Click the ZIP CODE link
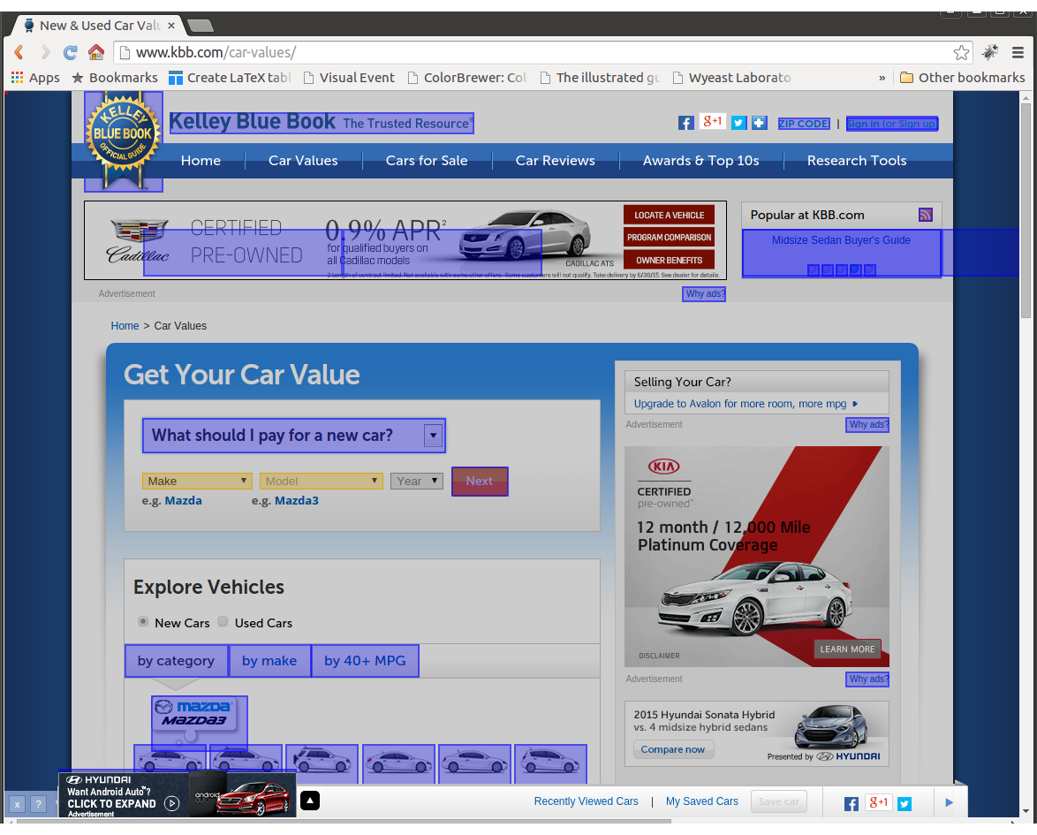This screenshot has height=835, width=1037. pos(804,124)
